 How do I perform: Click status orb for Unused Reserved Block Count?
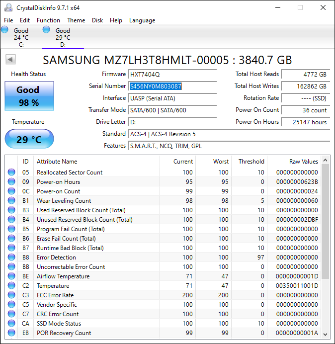(11, 219)
